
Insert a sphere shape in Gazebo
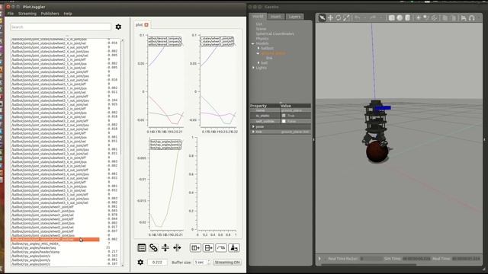click(x=400, y=18)
